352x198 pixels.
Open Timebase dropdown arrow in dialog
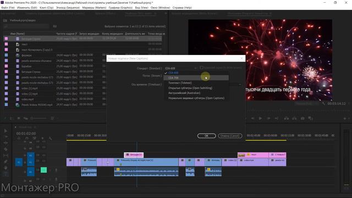point(240,85)
